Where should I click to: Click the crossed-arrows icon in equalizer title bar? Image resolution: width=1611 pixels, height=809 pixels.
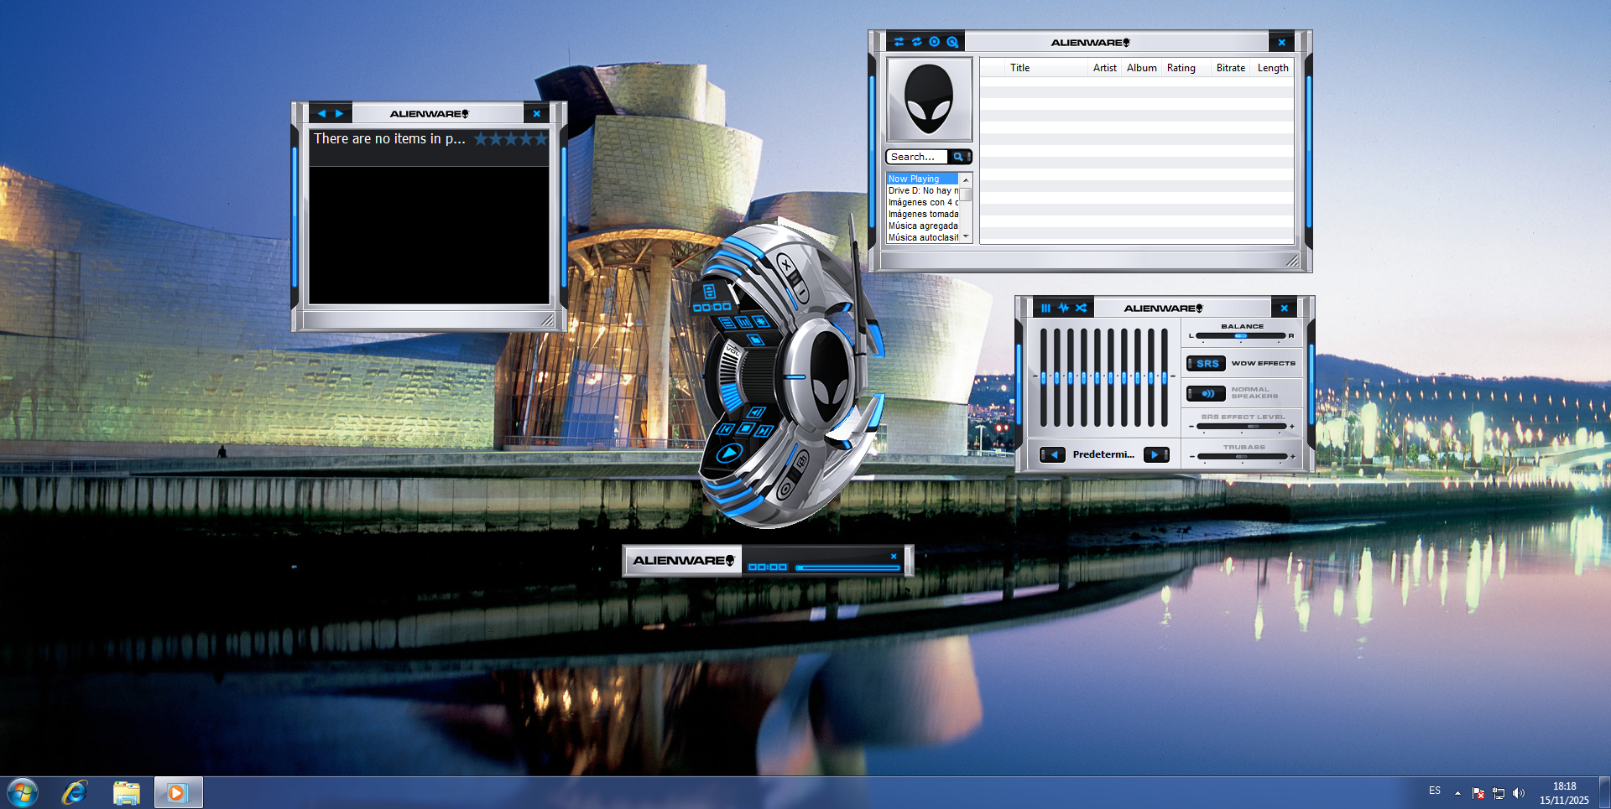1082,309
